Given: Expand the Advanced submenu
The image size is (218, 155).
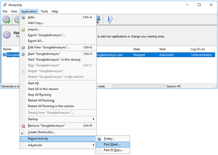Looking at the screenshot, I should [58, 145].
